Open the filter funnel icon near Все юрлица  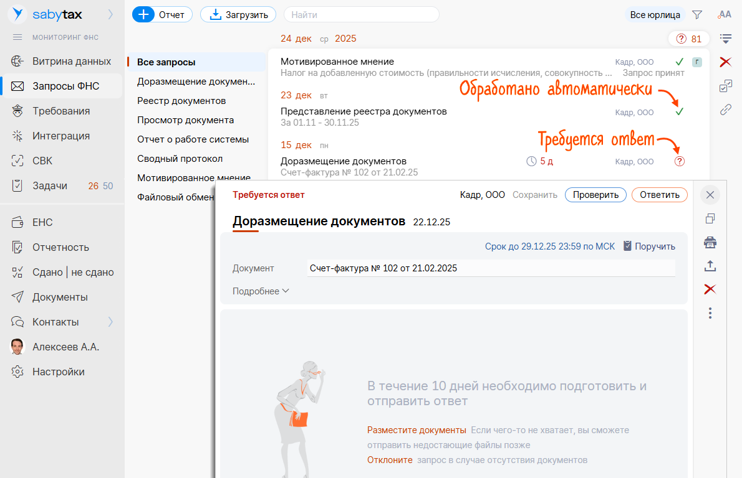[696, 14]
